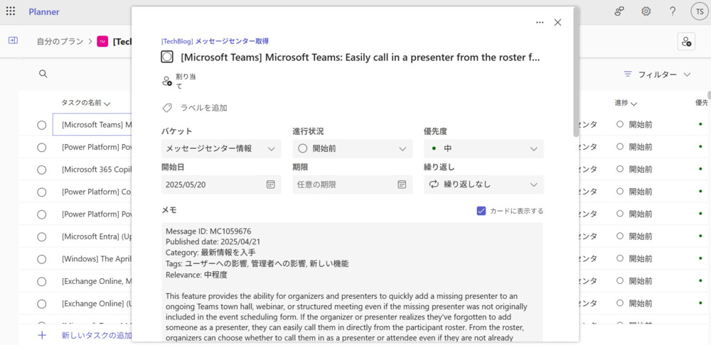Open the 優先度 dropdown

[x=483, y=148]
